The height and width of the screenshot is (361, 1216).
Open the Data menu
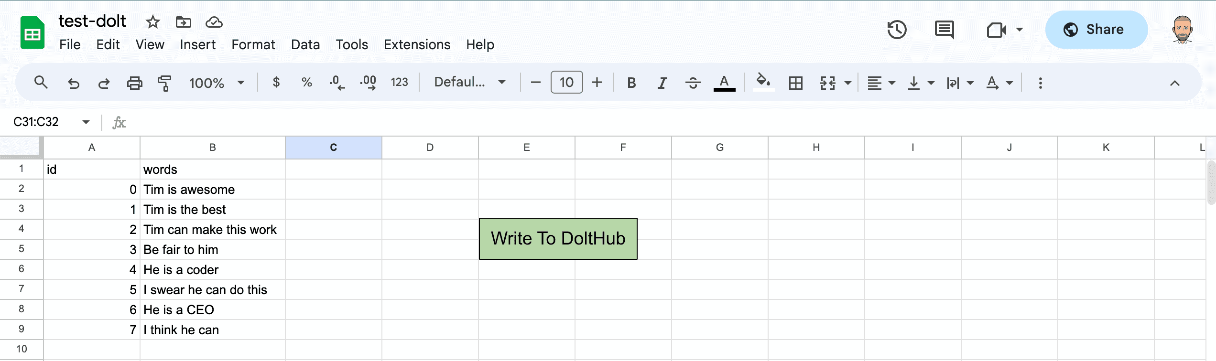pyautogui.click(x=305, y=45)
